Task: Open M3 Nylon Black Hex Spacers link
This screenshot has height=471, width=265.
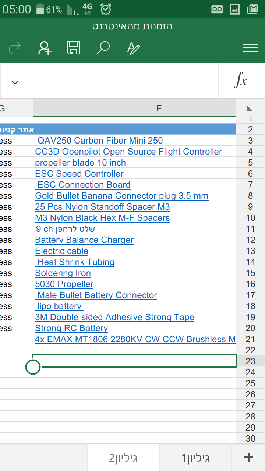Action: [102, 218]
